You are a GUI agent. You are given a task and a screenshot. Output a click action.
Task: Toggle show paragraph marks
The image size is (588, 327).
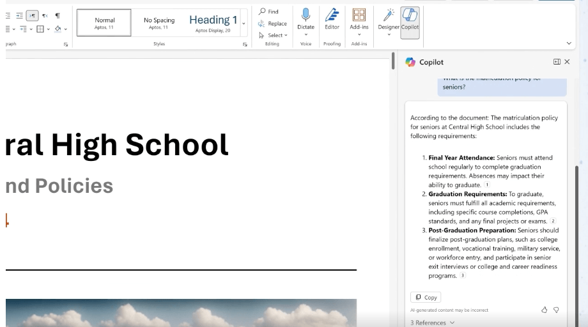(x=58, y=15)
